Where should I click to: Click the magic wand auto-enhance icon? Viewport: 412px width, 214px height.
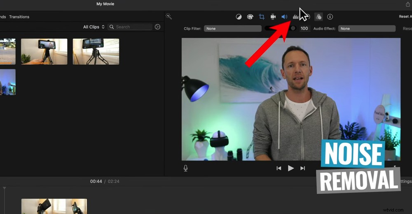(169, 16)
